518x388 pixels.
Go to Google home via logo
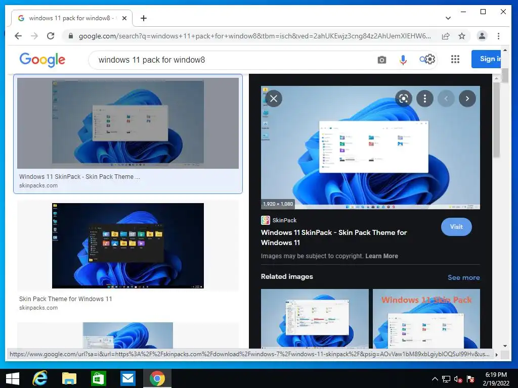[42, 60]
